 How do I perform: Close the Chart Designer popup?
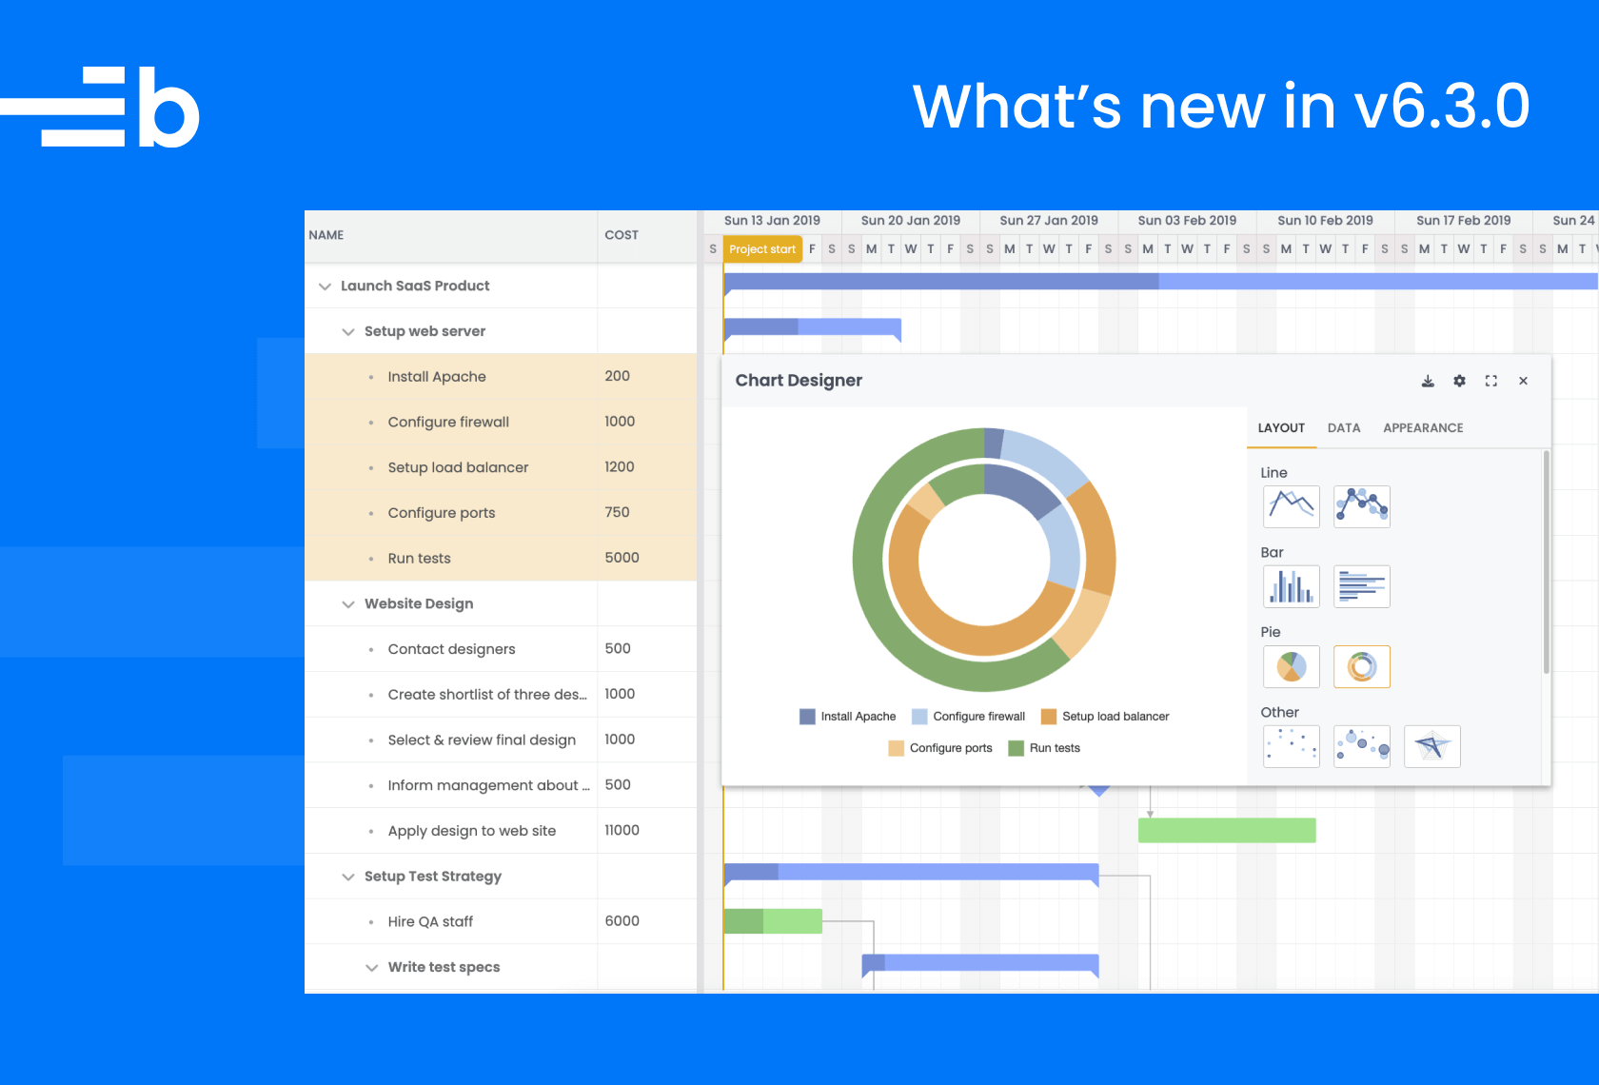[1523, 381]
